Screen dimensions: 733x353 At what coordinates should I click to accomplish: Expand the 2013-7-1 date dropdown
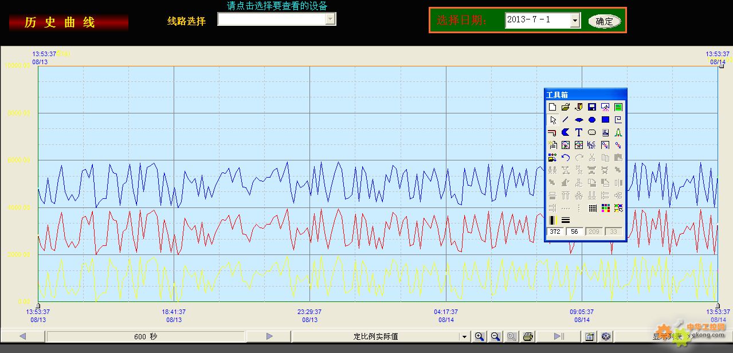(x=575, y=21)
